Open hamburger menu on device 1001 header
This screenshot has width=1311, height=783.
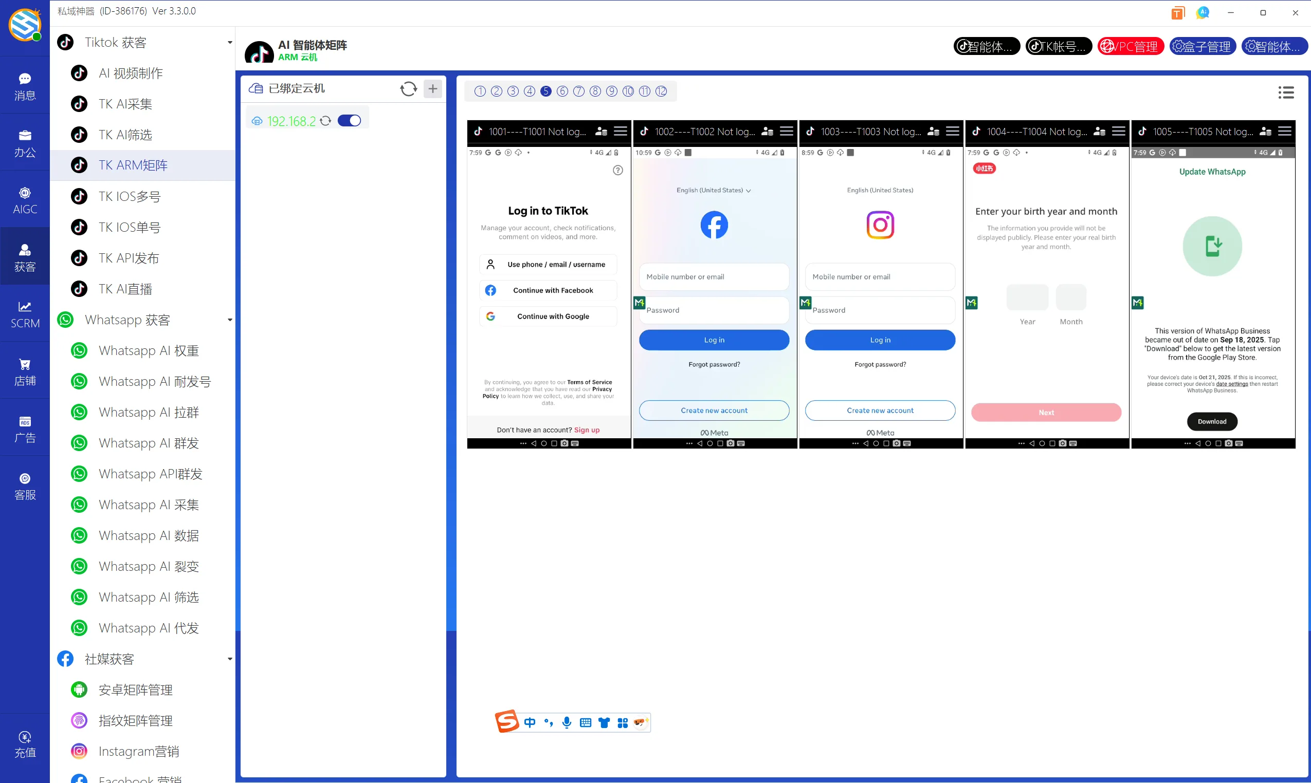click(x=621, y=131)
